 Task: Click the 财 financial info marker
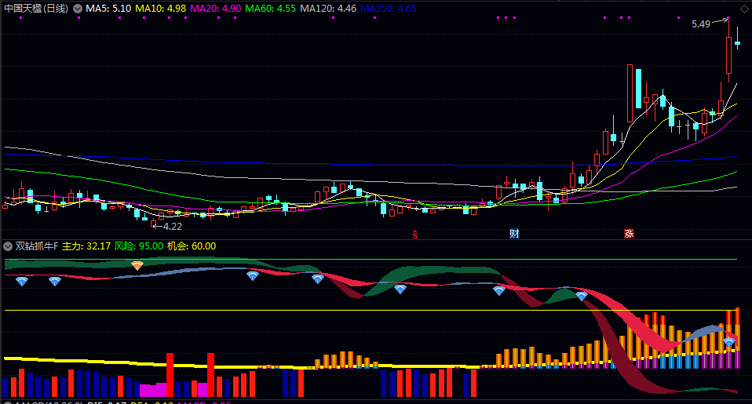pos(514,233)
